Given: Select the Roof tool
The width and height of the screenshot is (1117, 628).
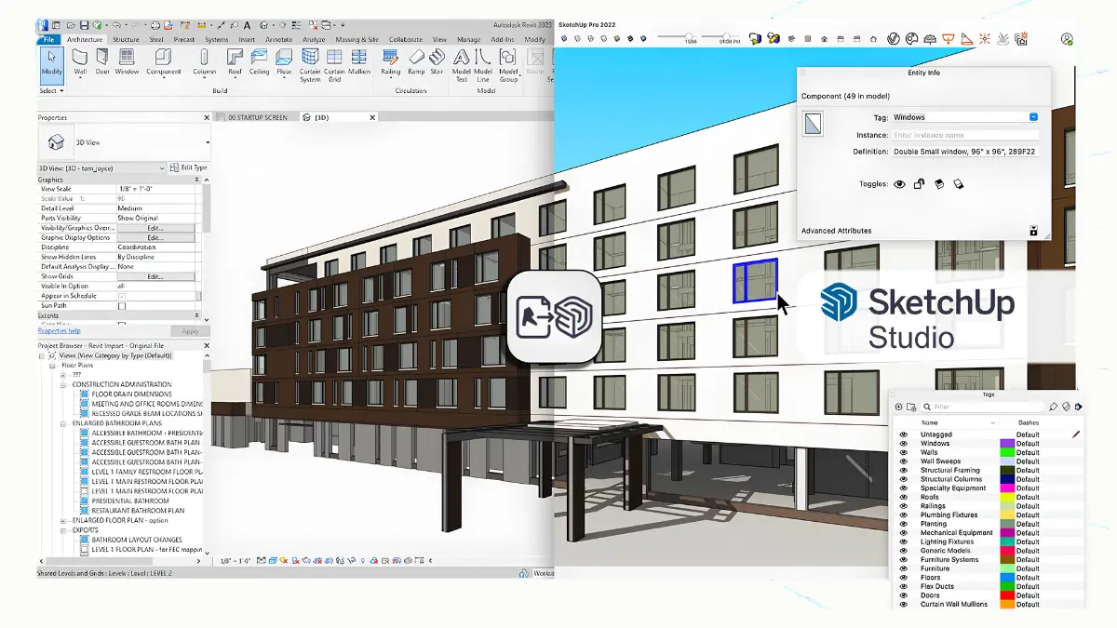Looking at the screenshot, I should point(235,61).
